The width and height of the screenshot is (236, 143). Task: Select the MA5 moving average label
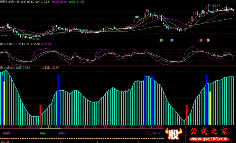[27, 2]
